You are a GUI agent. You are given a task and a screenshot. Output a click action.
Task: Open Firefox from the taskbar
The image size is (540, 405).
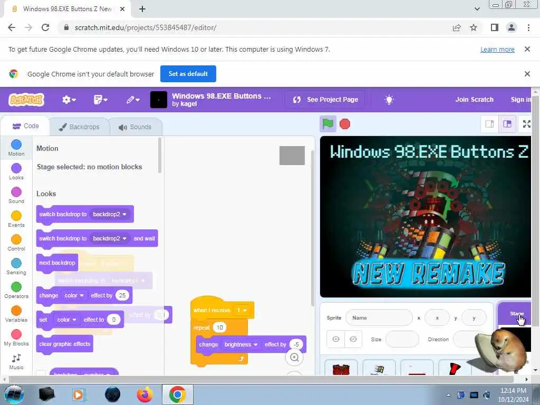click(144, 394)
